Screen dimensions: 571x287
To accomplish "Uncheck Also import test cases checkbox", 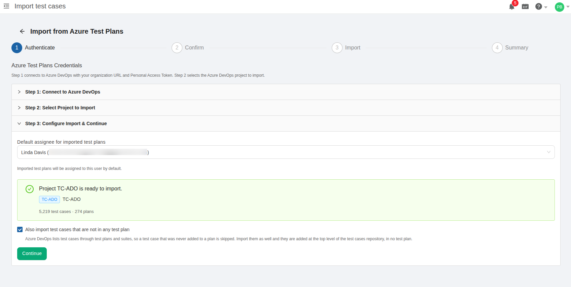I will coord(20,229).
